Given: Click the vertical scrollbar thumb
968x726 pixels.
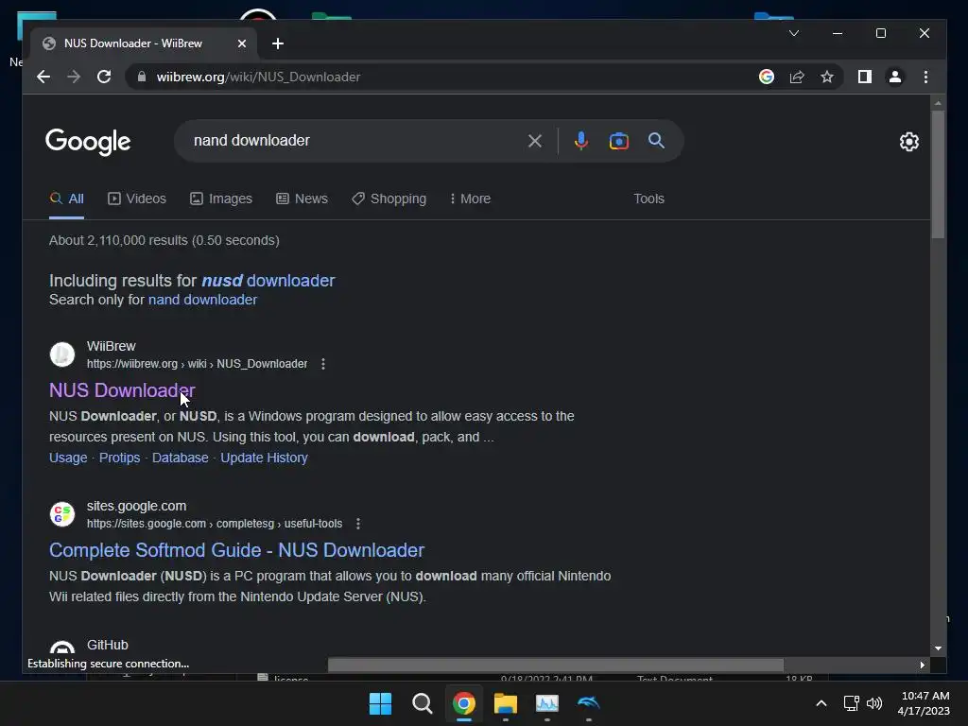Looking at the screenshot, I should (938, 174).
